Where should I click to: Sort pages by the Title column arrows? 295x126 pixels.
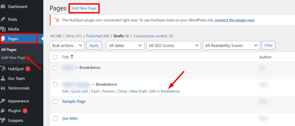pos(72,57)
